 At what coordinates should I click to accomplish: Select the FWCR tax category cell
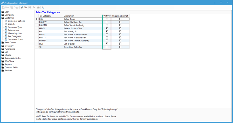click(x=51, y=34)
